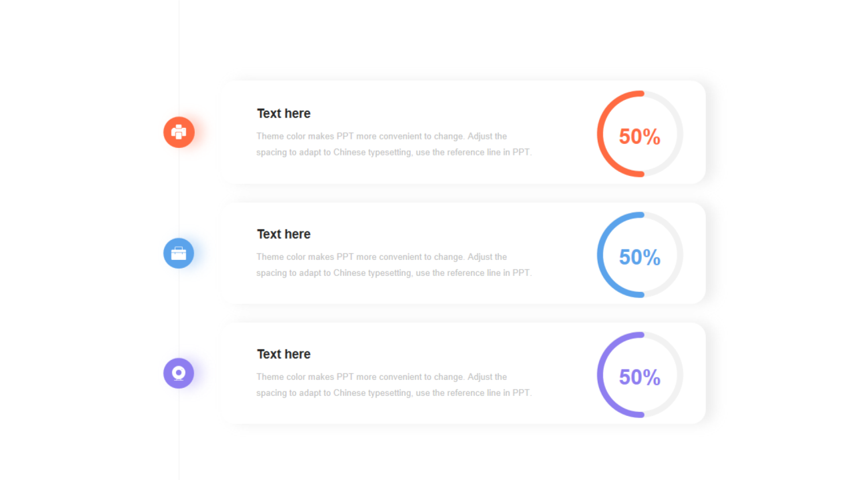This screenshot has height=480, width=854.
Task: Select the description paragraph in the bottom card
Action: (x=394, y=385)
